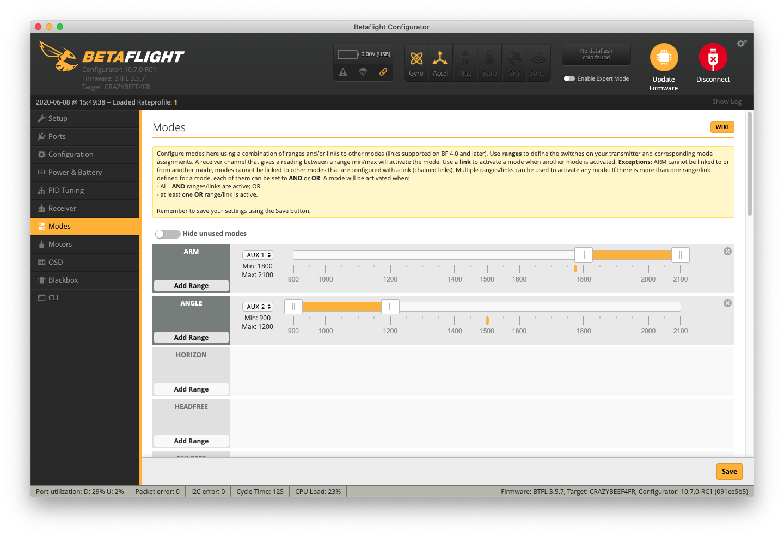
Task: Click the Save button
Action: [x=729, y=472]
